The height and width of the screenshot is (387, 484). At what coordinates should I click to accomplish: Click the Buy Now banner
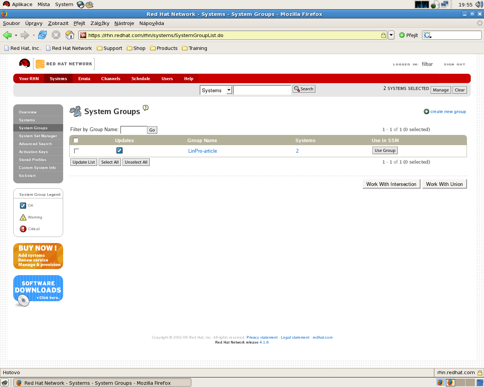point(38,256)
